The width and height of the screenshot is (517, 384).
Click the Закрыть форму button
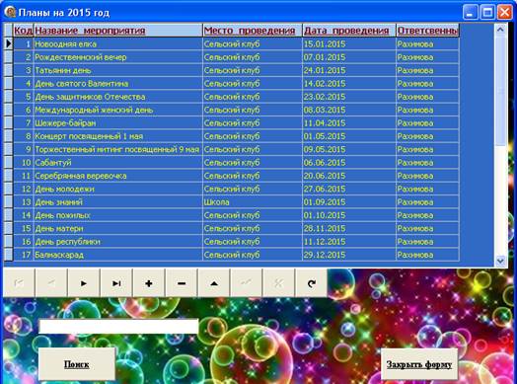click(x=419, y=364)
